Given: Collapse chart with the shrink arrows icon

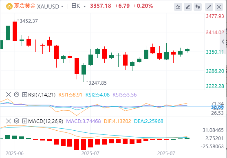Looking at the screenshot, I should pyautogui.click(x=209, y=7).
